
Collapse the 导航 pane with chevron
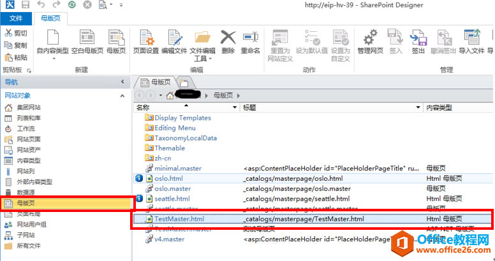click(123, 82)
